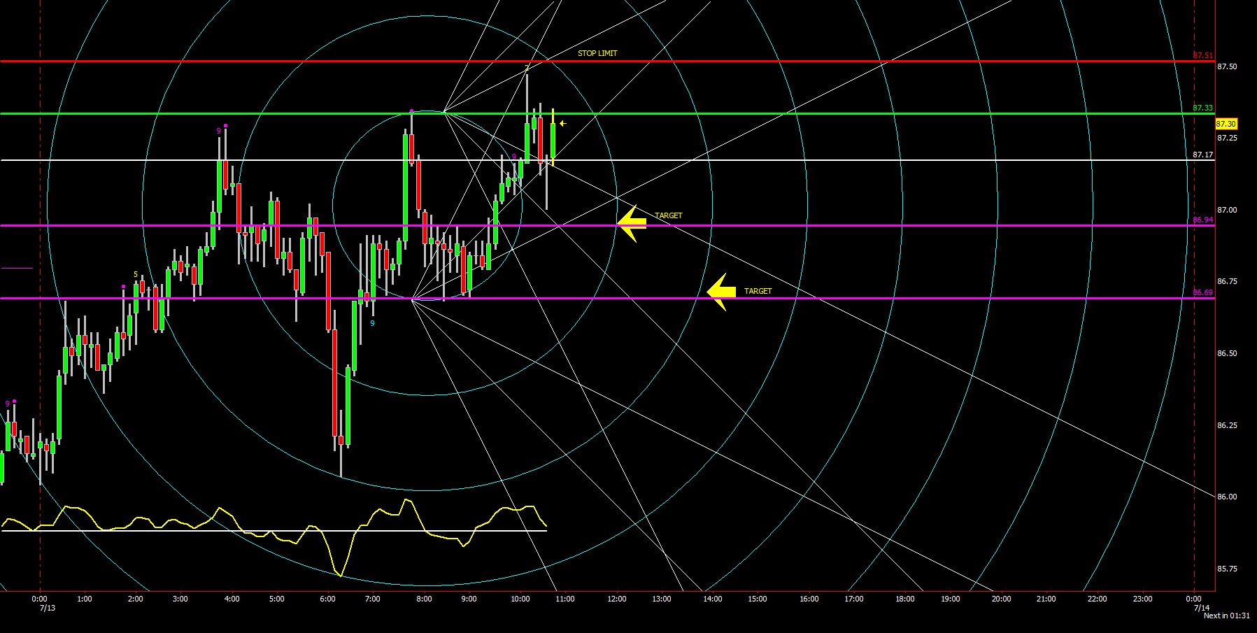Click the 16:00 time axis label
Image resolution: width=1257 pixels, height=633 pixels.
click(809, 599)
